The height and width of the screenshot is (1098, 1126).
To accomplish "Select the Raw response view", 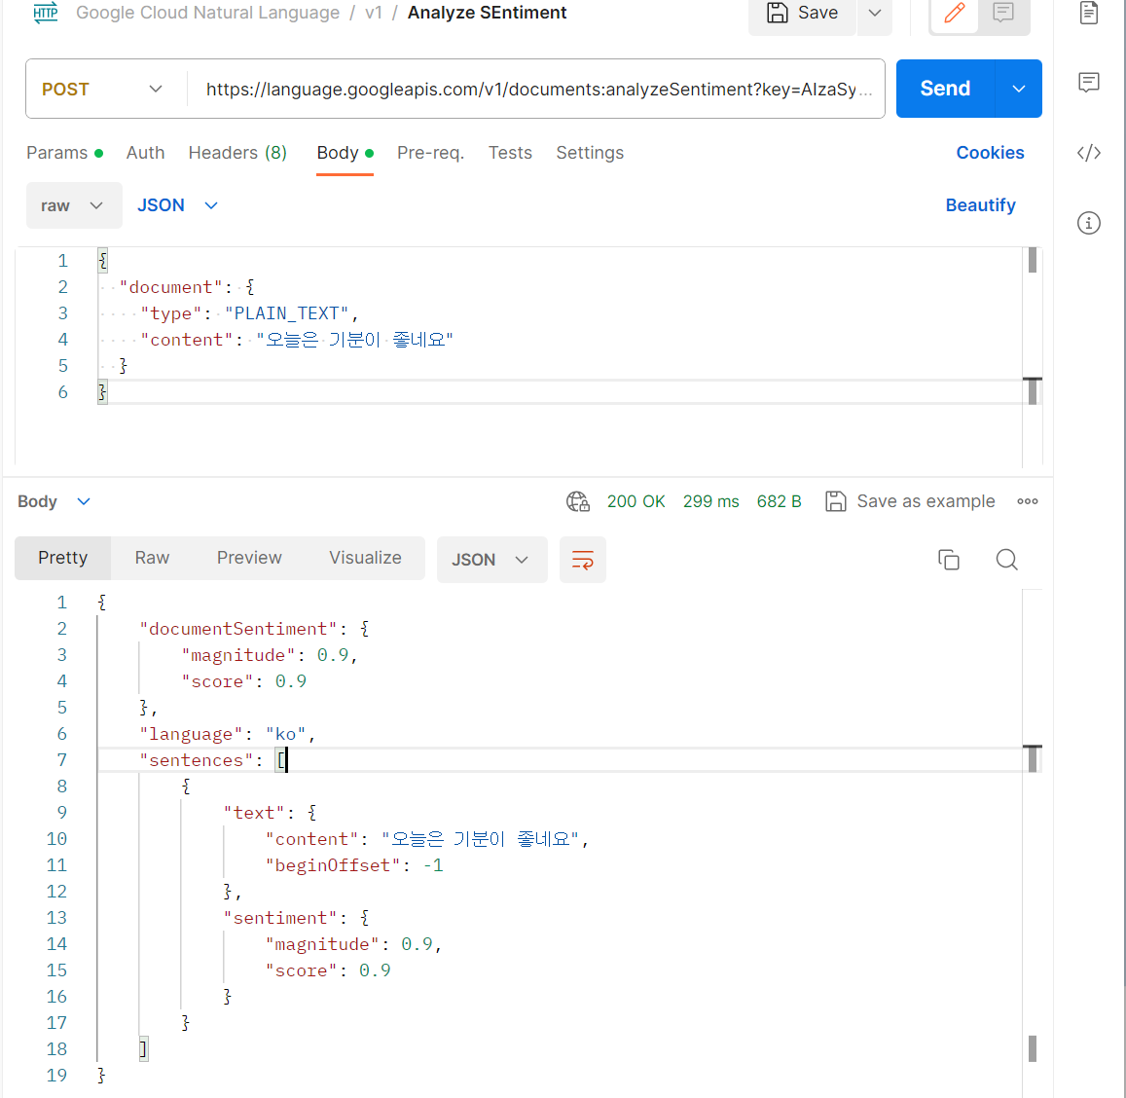I will (x=152, y=558).
